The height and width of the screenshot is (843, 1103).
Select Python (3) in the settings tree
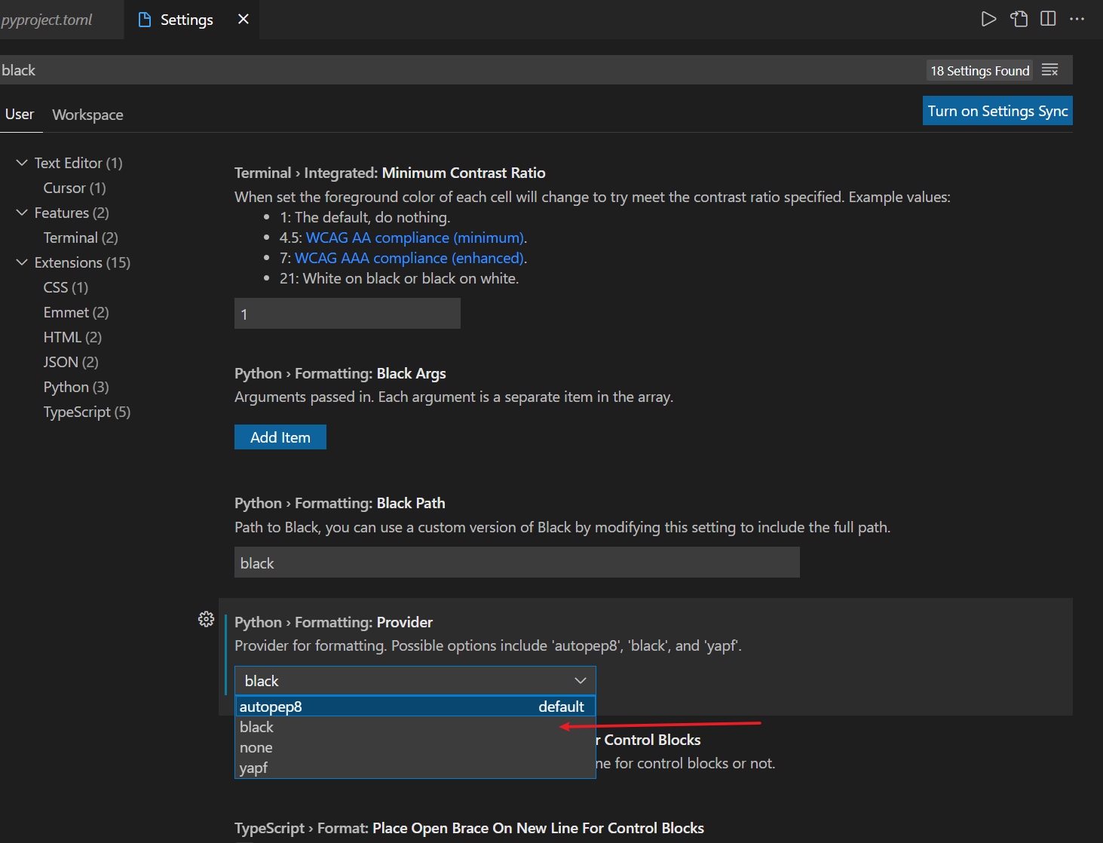76,387
